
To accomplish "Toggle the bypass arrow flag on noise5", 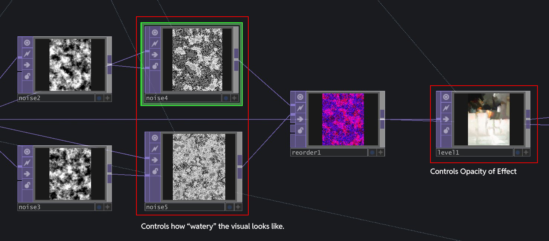I will [155, 160].
